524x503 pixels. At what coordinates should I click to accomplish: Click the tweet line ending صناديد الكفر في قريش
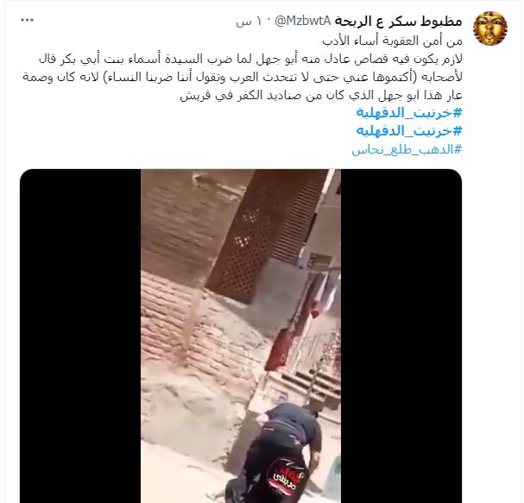click(321, 96)
